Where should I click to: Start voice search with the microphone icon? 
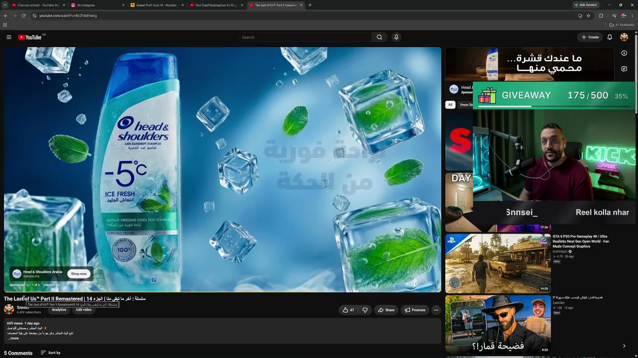click(396, 37)
